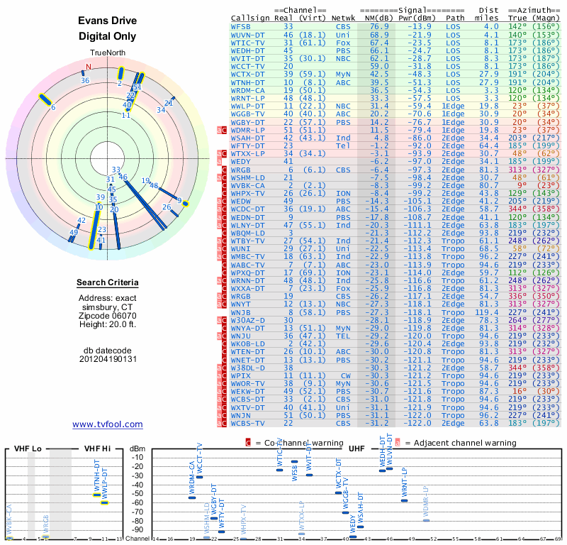This screenshot has height=545, width=567.
Task: Click the WRNT-LP callsign in the table
Action: pyautogui.click(x=247, y=98)
